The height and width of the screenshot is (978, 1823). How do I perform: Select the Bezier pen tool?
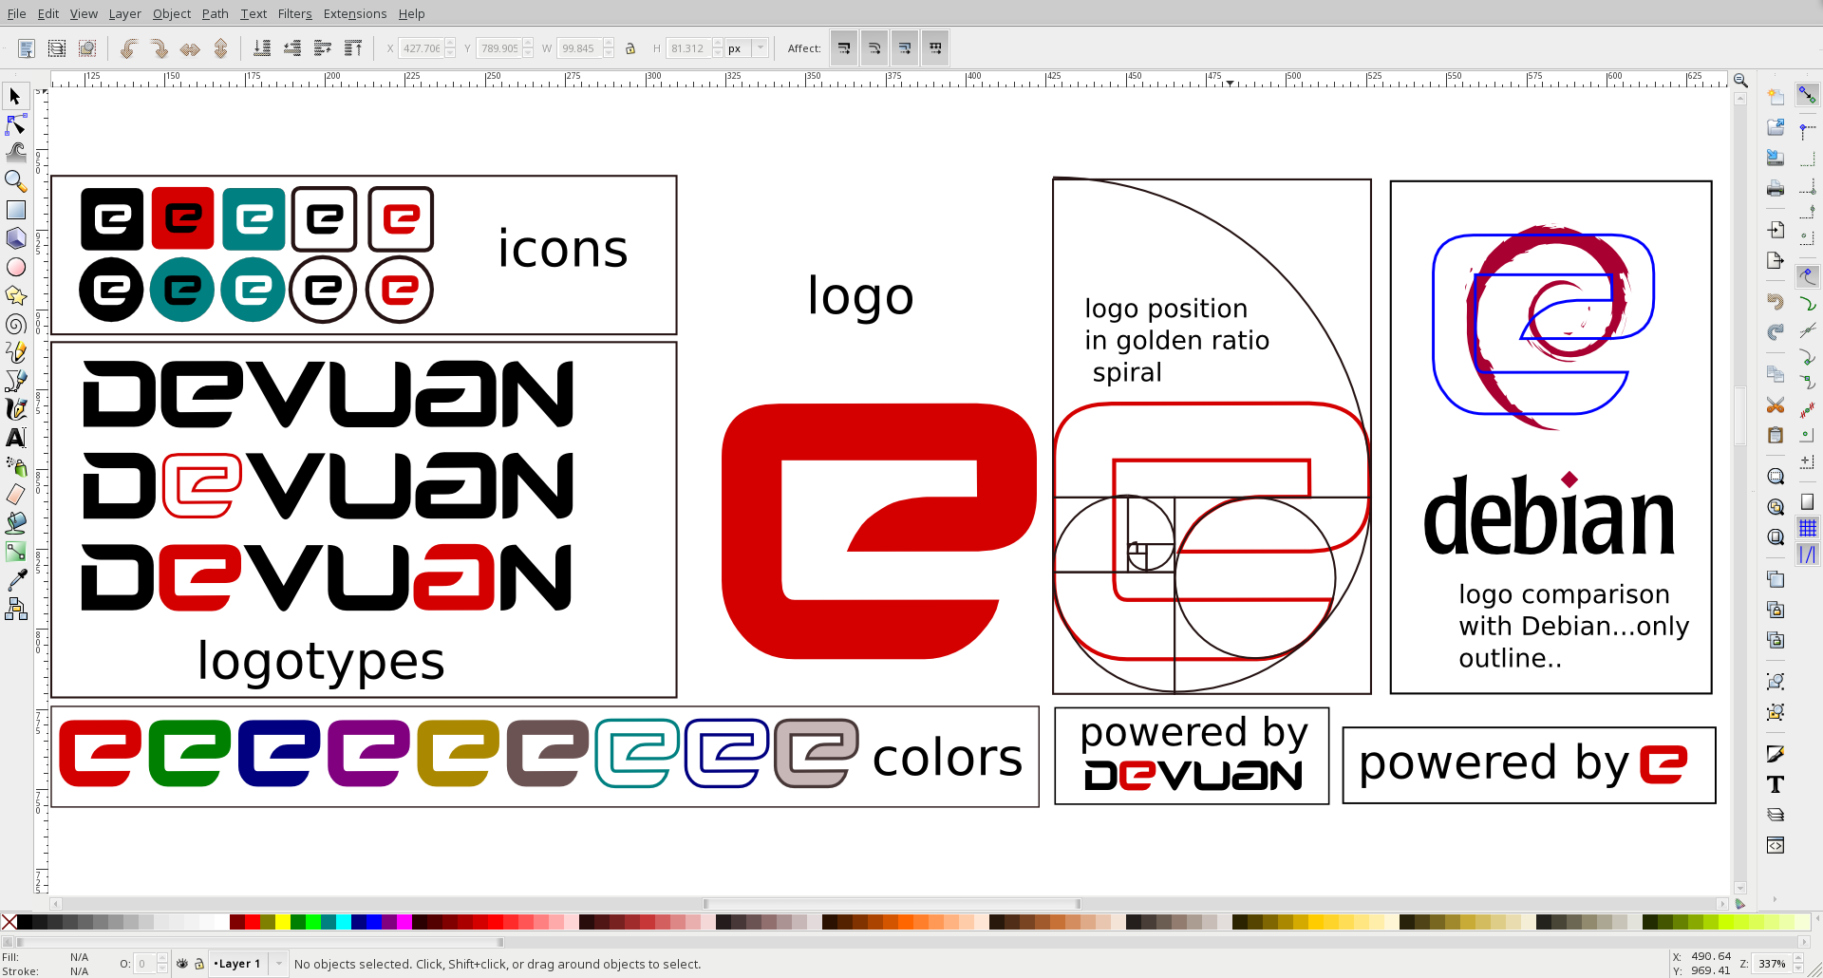pyautogui.click(x=15, y=381)
